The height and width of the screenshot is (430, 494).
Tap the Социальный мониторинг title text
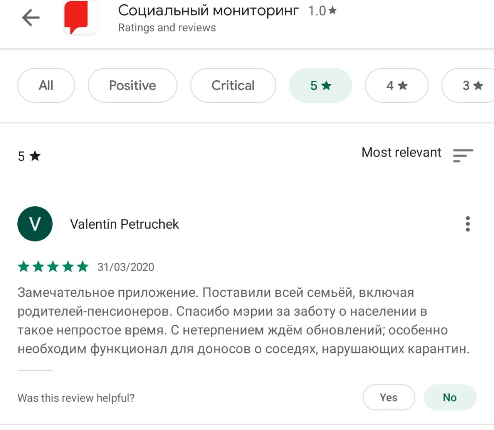click(x=208, y=11)
